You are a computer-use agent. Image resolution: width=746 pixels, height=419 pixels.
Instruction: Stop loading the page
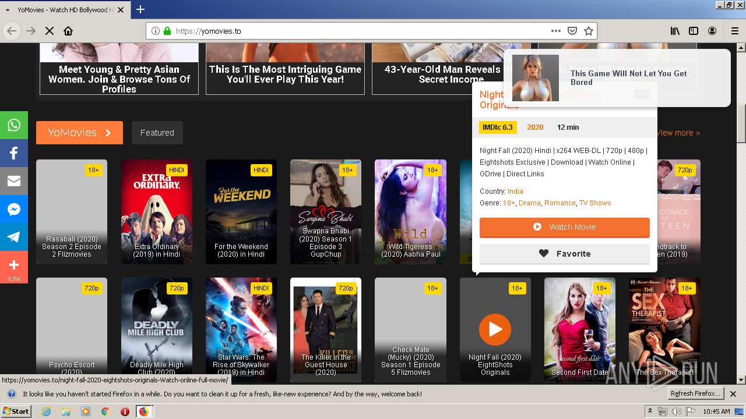coord(50,31)
